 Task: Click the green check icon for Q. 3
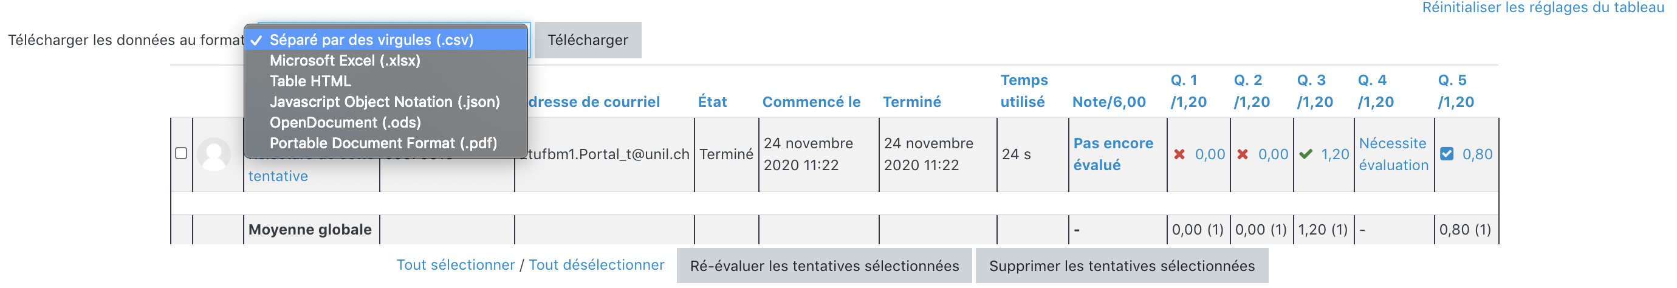click(x=1305, y=154)
